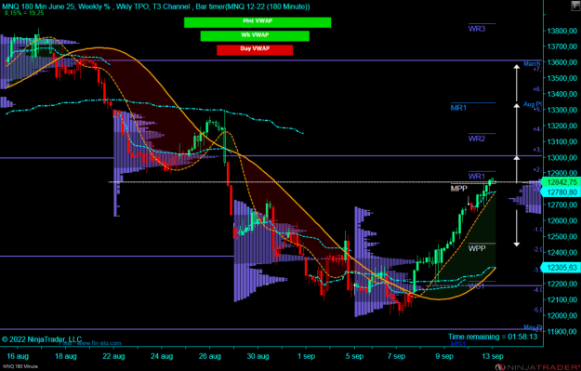
Task: Click the 13000,00 price axis label
Action: [562, 157]
